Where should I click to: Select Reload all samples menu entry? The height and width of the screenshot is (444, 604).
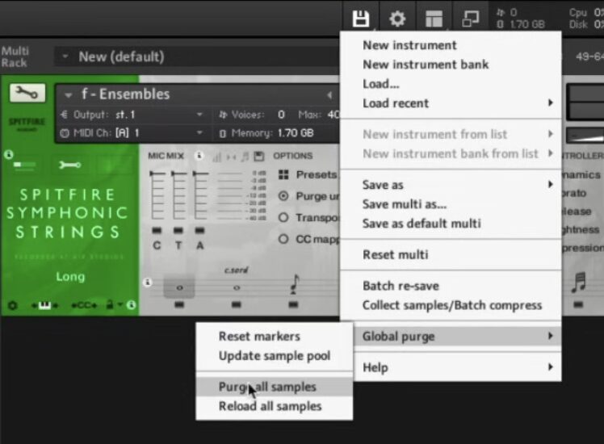pyautogui.click(x=270, y=406)
